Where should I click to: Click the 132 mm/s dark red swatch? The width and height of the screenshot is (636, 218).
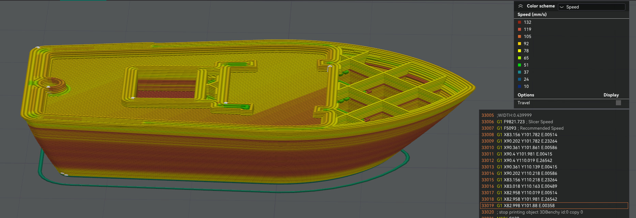click(x=519, y=22)
